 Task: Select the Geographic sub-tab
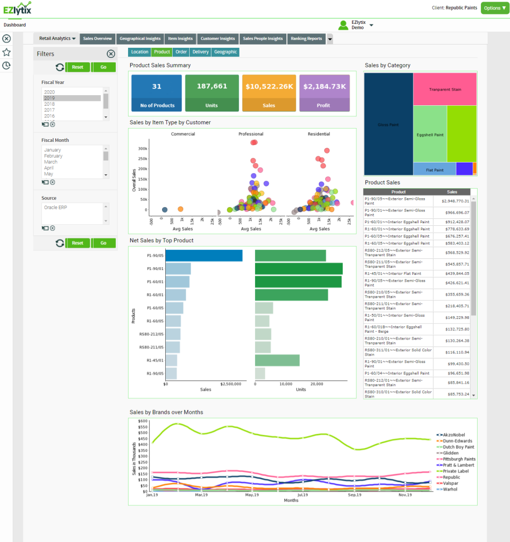click(225, 52)
